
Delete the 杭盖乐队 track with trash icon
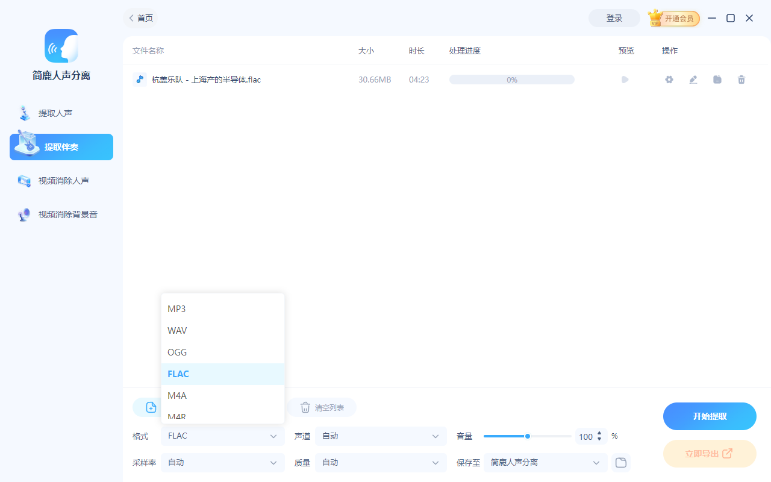[x=741, y=79]
